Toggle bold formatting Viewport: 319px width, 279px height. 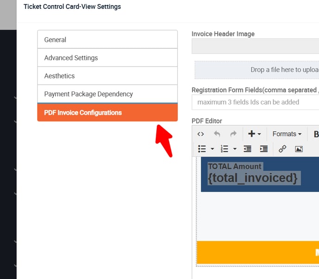click(316, 134)
